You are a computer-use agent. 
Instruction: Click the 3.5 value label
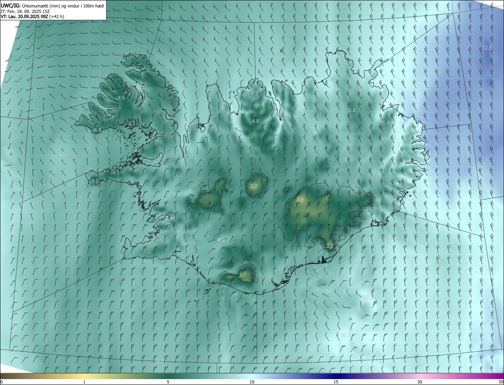click(x=330, y=246)
